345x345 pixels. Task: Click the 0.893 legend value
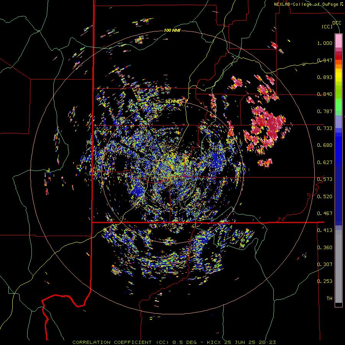pos(325,77)
